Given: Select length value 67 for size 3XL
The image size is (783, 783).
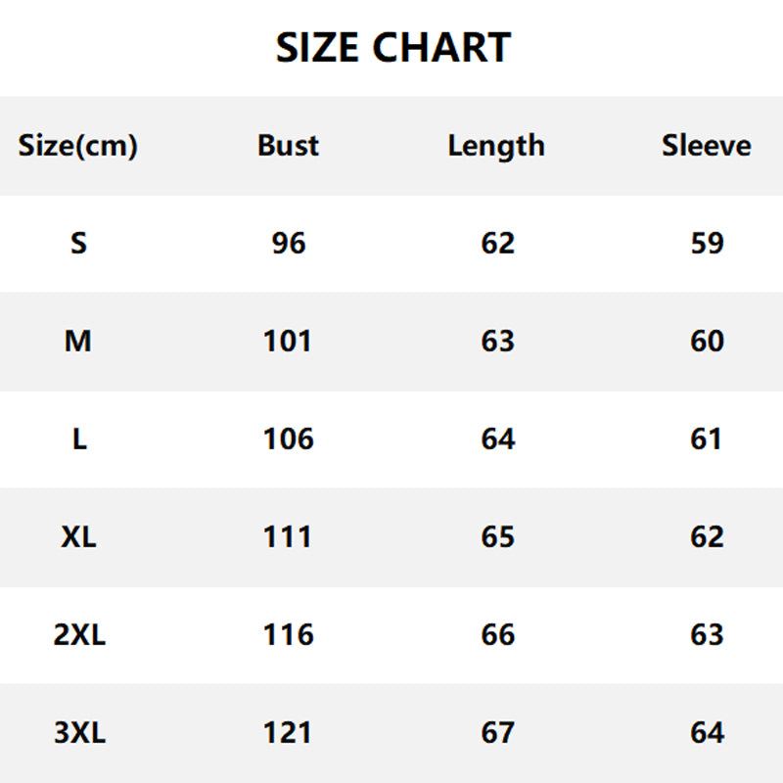Looking at the screenshot, I should [x=497, y=732].
